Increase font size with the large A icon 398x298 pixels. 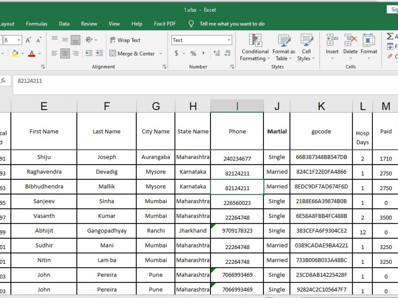pyautogui.click(x=28, y=40)
